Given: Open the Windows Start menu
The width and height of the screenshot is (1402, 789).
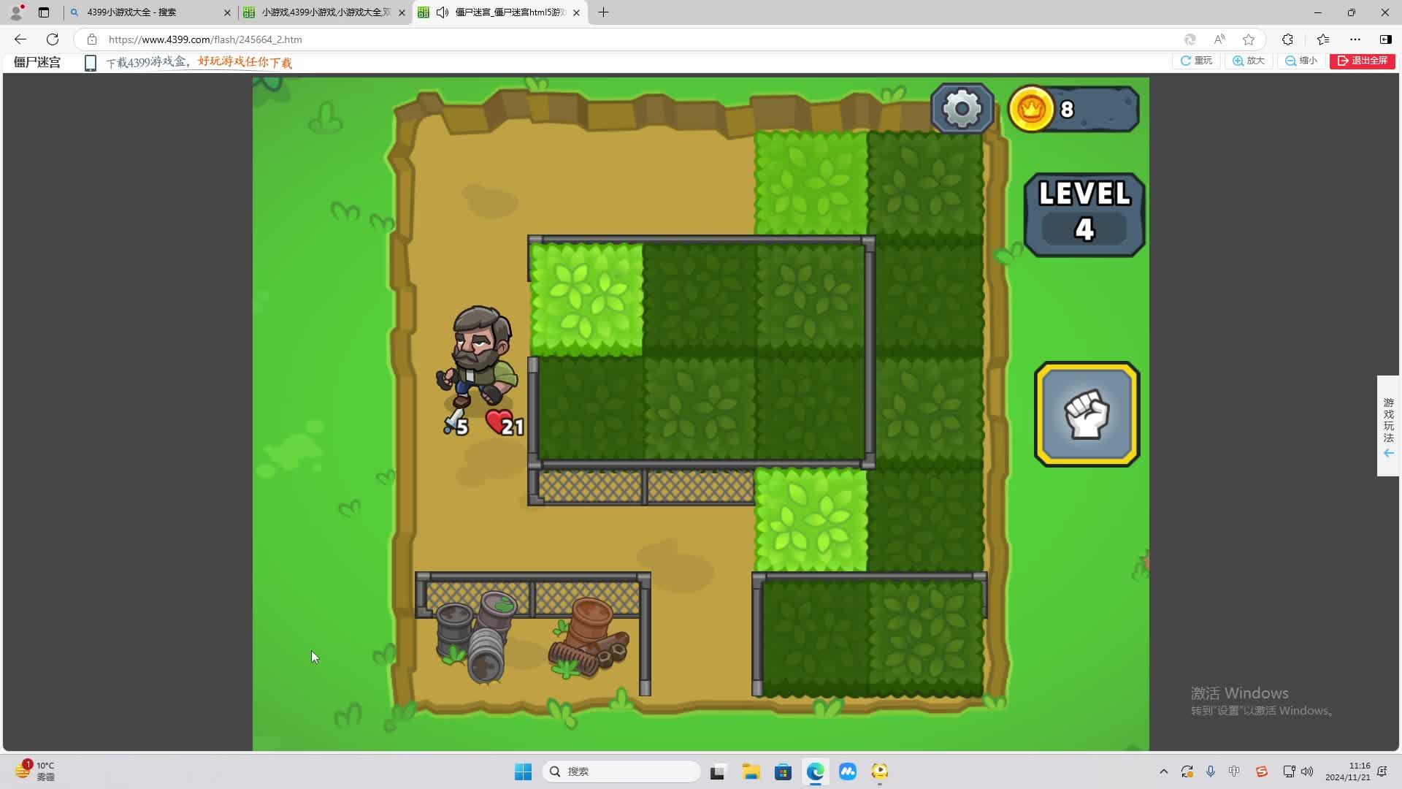Looking at the screenshot, I should point(523,771).
